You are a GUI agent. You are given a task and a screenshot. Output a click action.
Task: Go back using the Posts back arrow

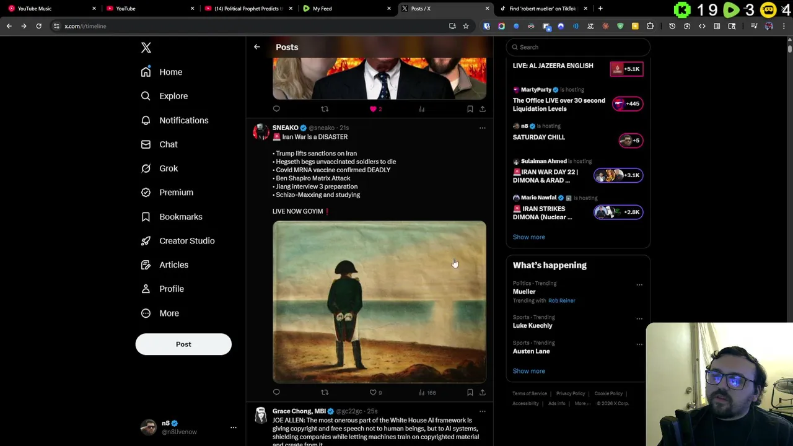coord(256,47)
